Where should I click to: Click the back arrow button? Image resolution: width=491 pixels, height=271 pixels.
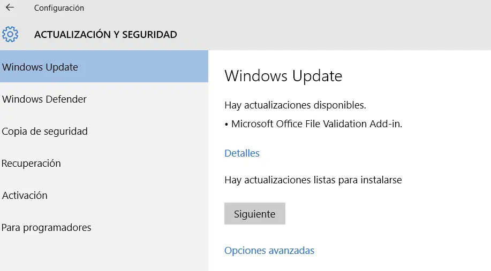point(10,8)
